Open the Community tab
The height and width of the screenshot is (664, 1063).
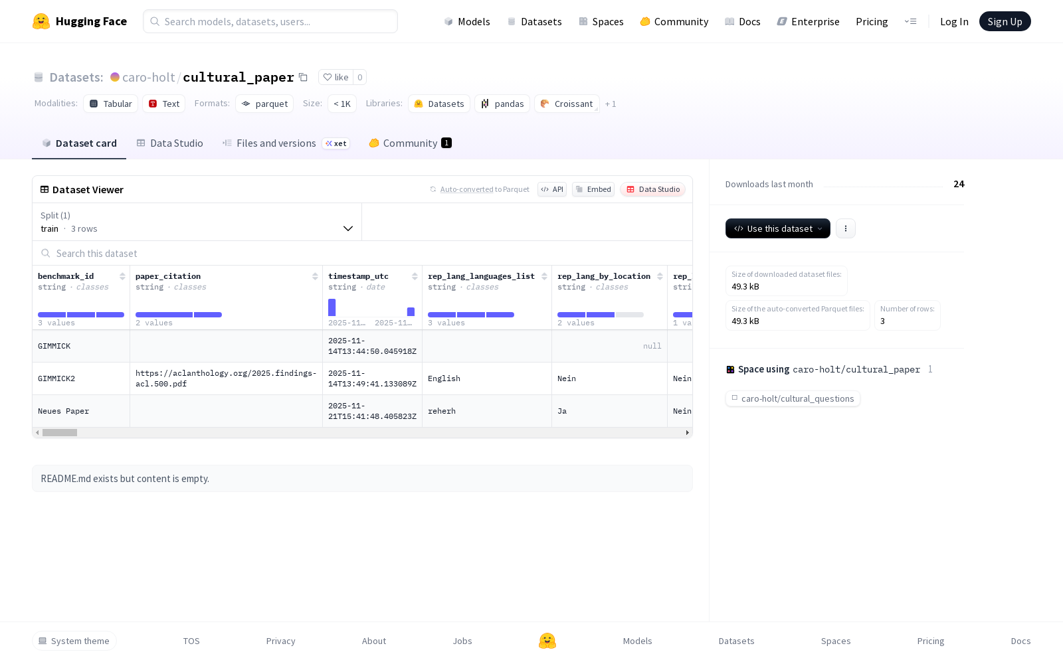coord(411,143)
